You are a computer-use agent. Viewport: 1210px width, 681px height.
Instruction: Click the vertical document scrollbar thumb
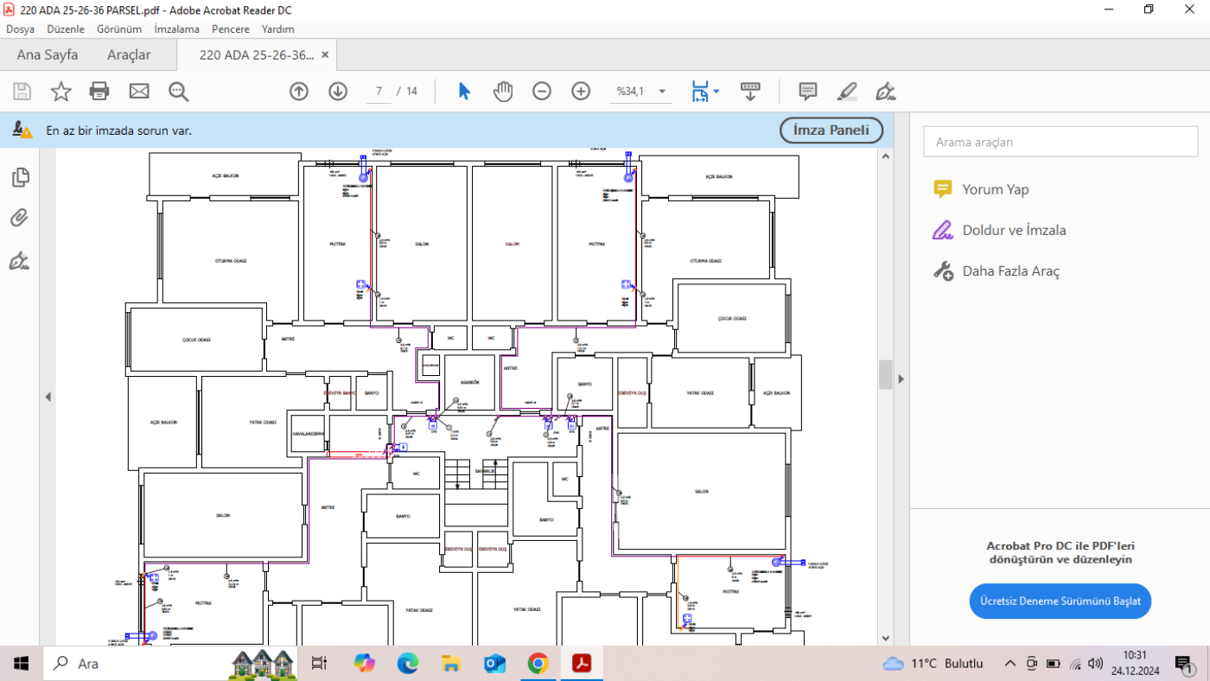[x=885, y=375]
